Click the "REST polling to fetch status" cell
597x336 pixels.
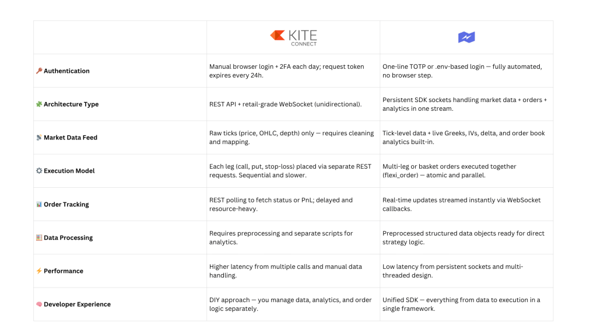[x=281, y=204]
